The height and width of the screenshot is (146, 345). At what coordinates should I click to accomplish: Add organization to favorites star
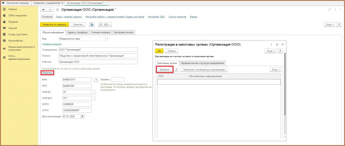57,10
